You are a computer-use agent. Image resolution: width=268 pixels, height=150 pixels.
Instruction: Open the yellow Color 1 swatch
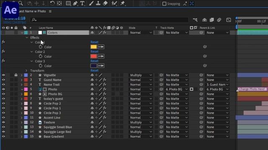[x=94, y=47]
